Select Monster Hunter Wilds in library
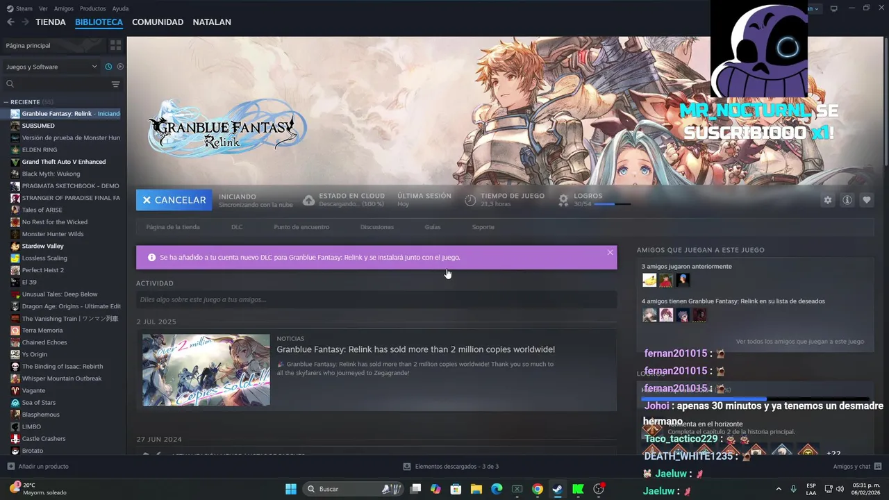 point(53,234)
